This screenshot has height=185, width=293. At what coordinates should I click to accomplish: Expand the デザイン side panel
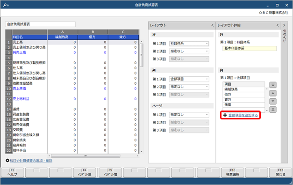point(284,25)
